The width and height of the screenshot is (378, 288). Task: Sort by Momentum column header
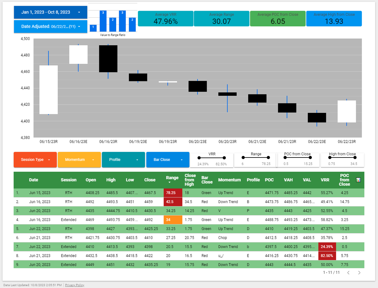(229, 180)
